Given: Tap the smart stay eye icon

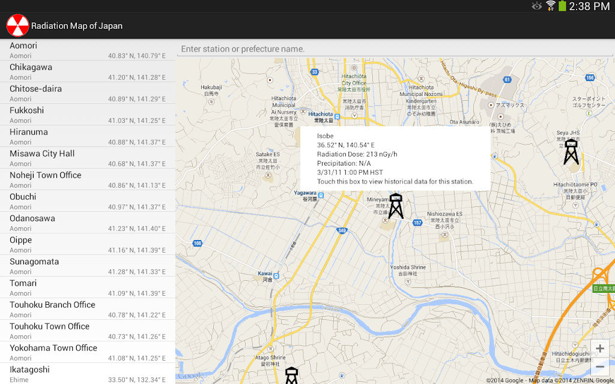Looking at the screenshot, I should [x=536, y=6].
